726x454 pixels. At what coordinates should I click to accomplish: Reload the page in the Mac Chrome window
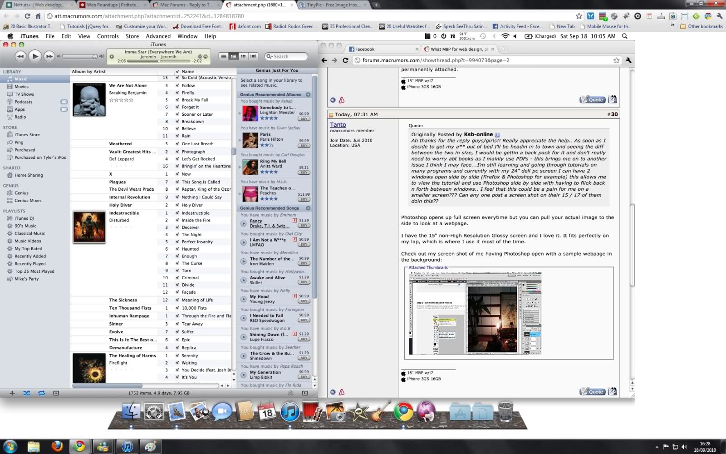pyautogui.click(x=345, y=60)
